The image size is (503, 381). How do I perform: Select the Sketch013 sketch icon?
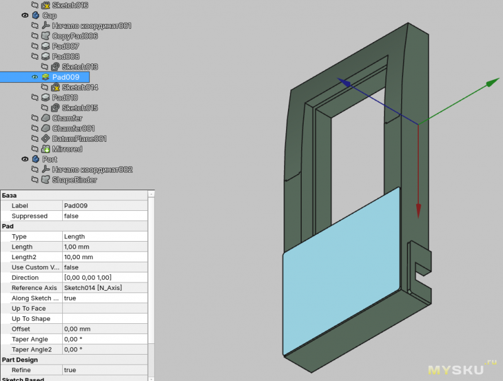pos(55,67)
